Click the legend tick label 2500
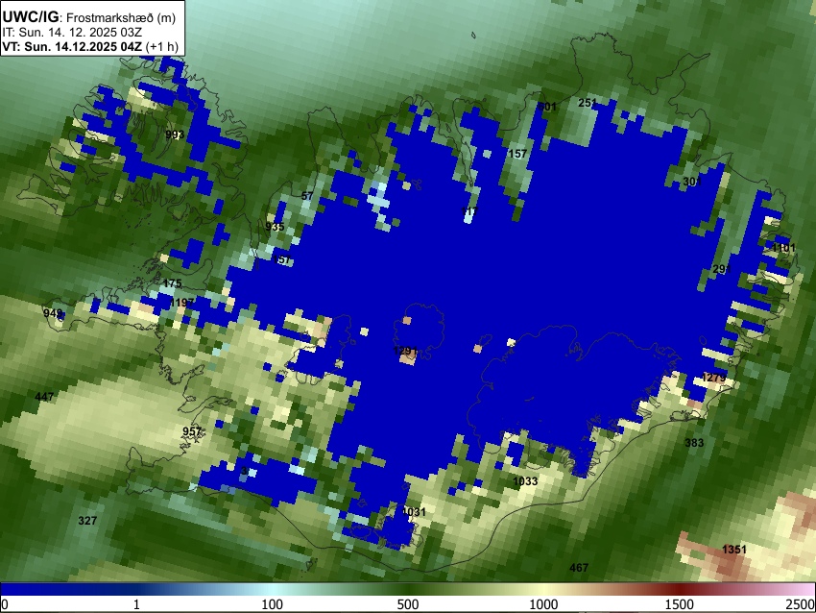This screenshot has height=613, width=816. tap(801, 604)
